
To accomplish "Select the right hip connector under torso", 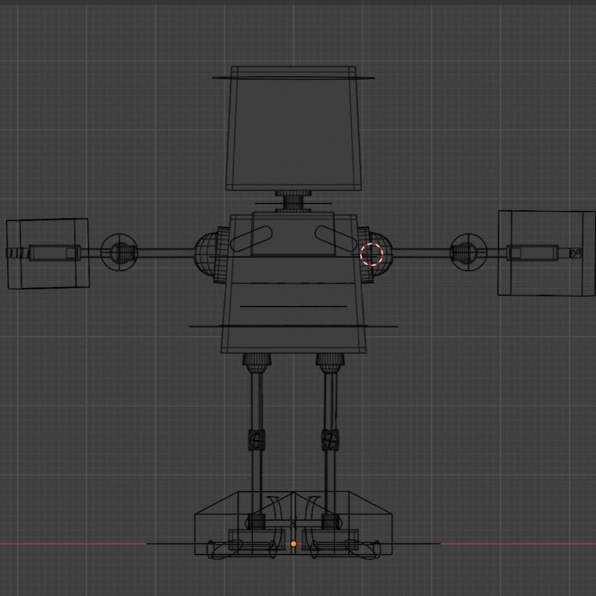I will (x=330, y=362).
